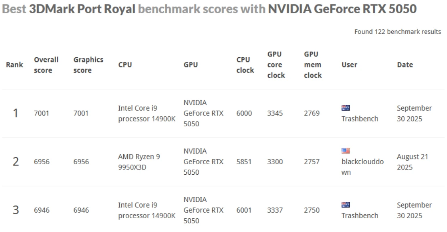Click the Found 122 benchmark results text
The width and height of the screenshot is (447, 232).
(397, 32)
